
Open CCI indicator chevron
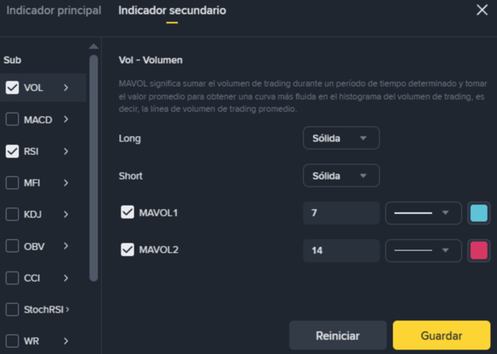66,278
